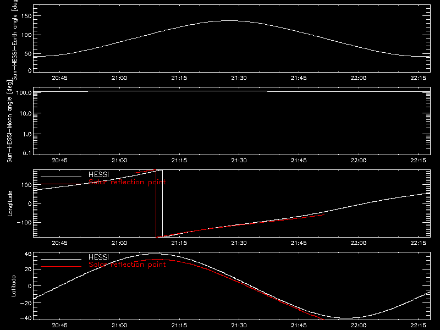Click red legend line sample in Latitude plot
Viewport: 440px width, 330px height.
61,266
